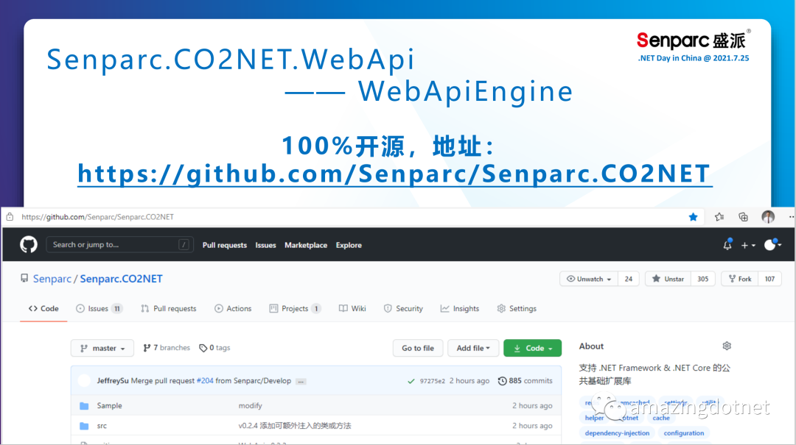Open the Projects tab

295,308
